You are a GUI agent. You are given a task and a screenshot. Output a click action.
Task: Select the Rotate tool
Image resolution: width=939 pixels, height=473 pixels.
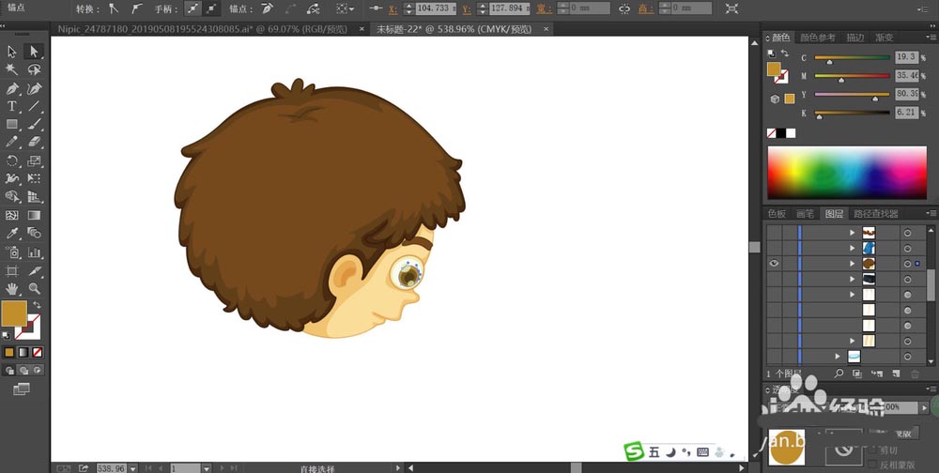click(x=12, y=160)
